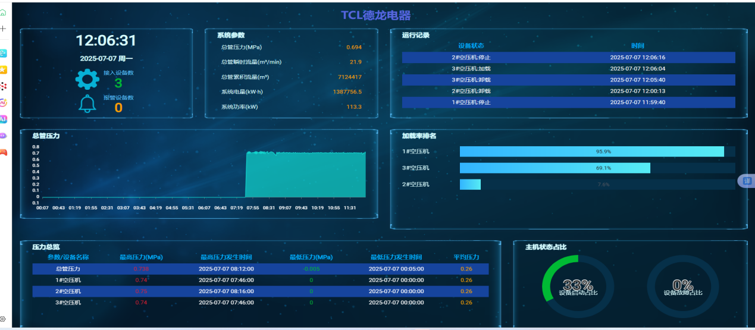
Task: Click the 最高压力(MPa) column header
Action: [141, 257]
